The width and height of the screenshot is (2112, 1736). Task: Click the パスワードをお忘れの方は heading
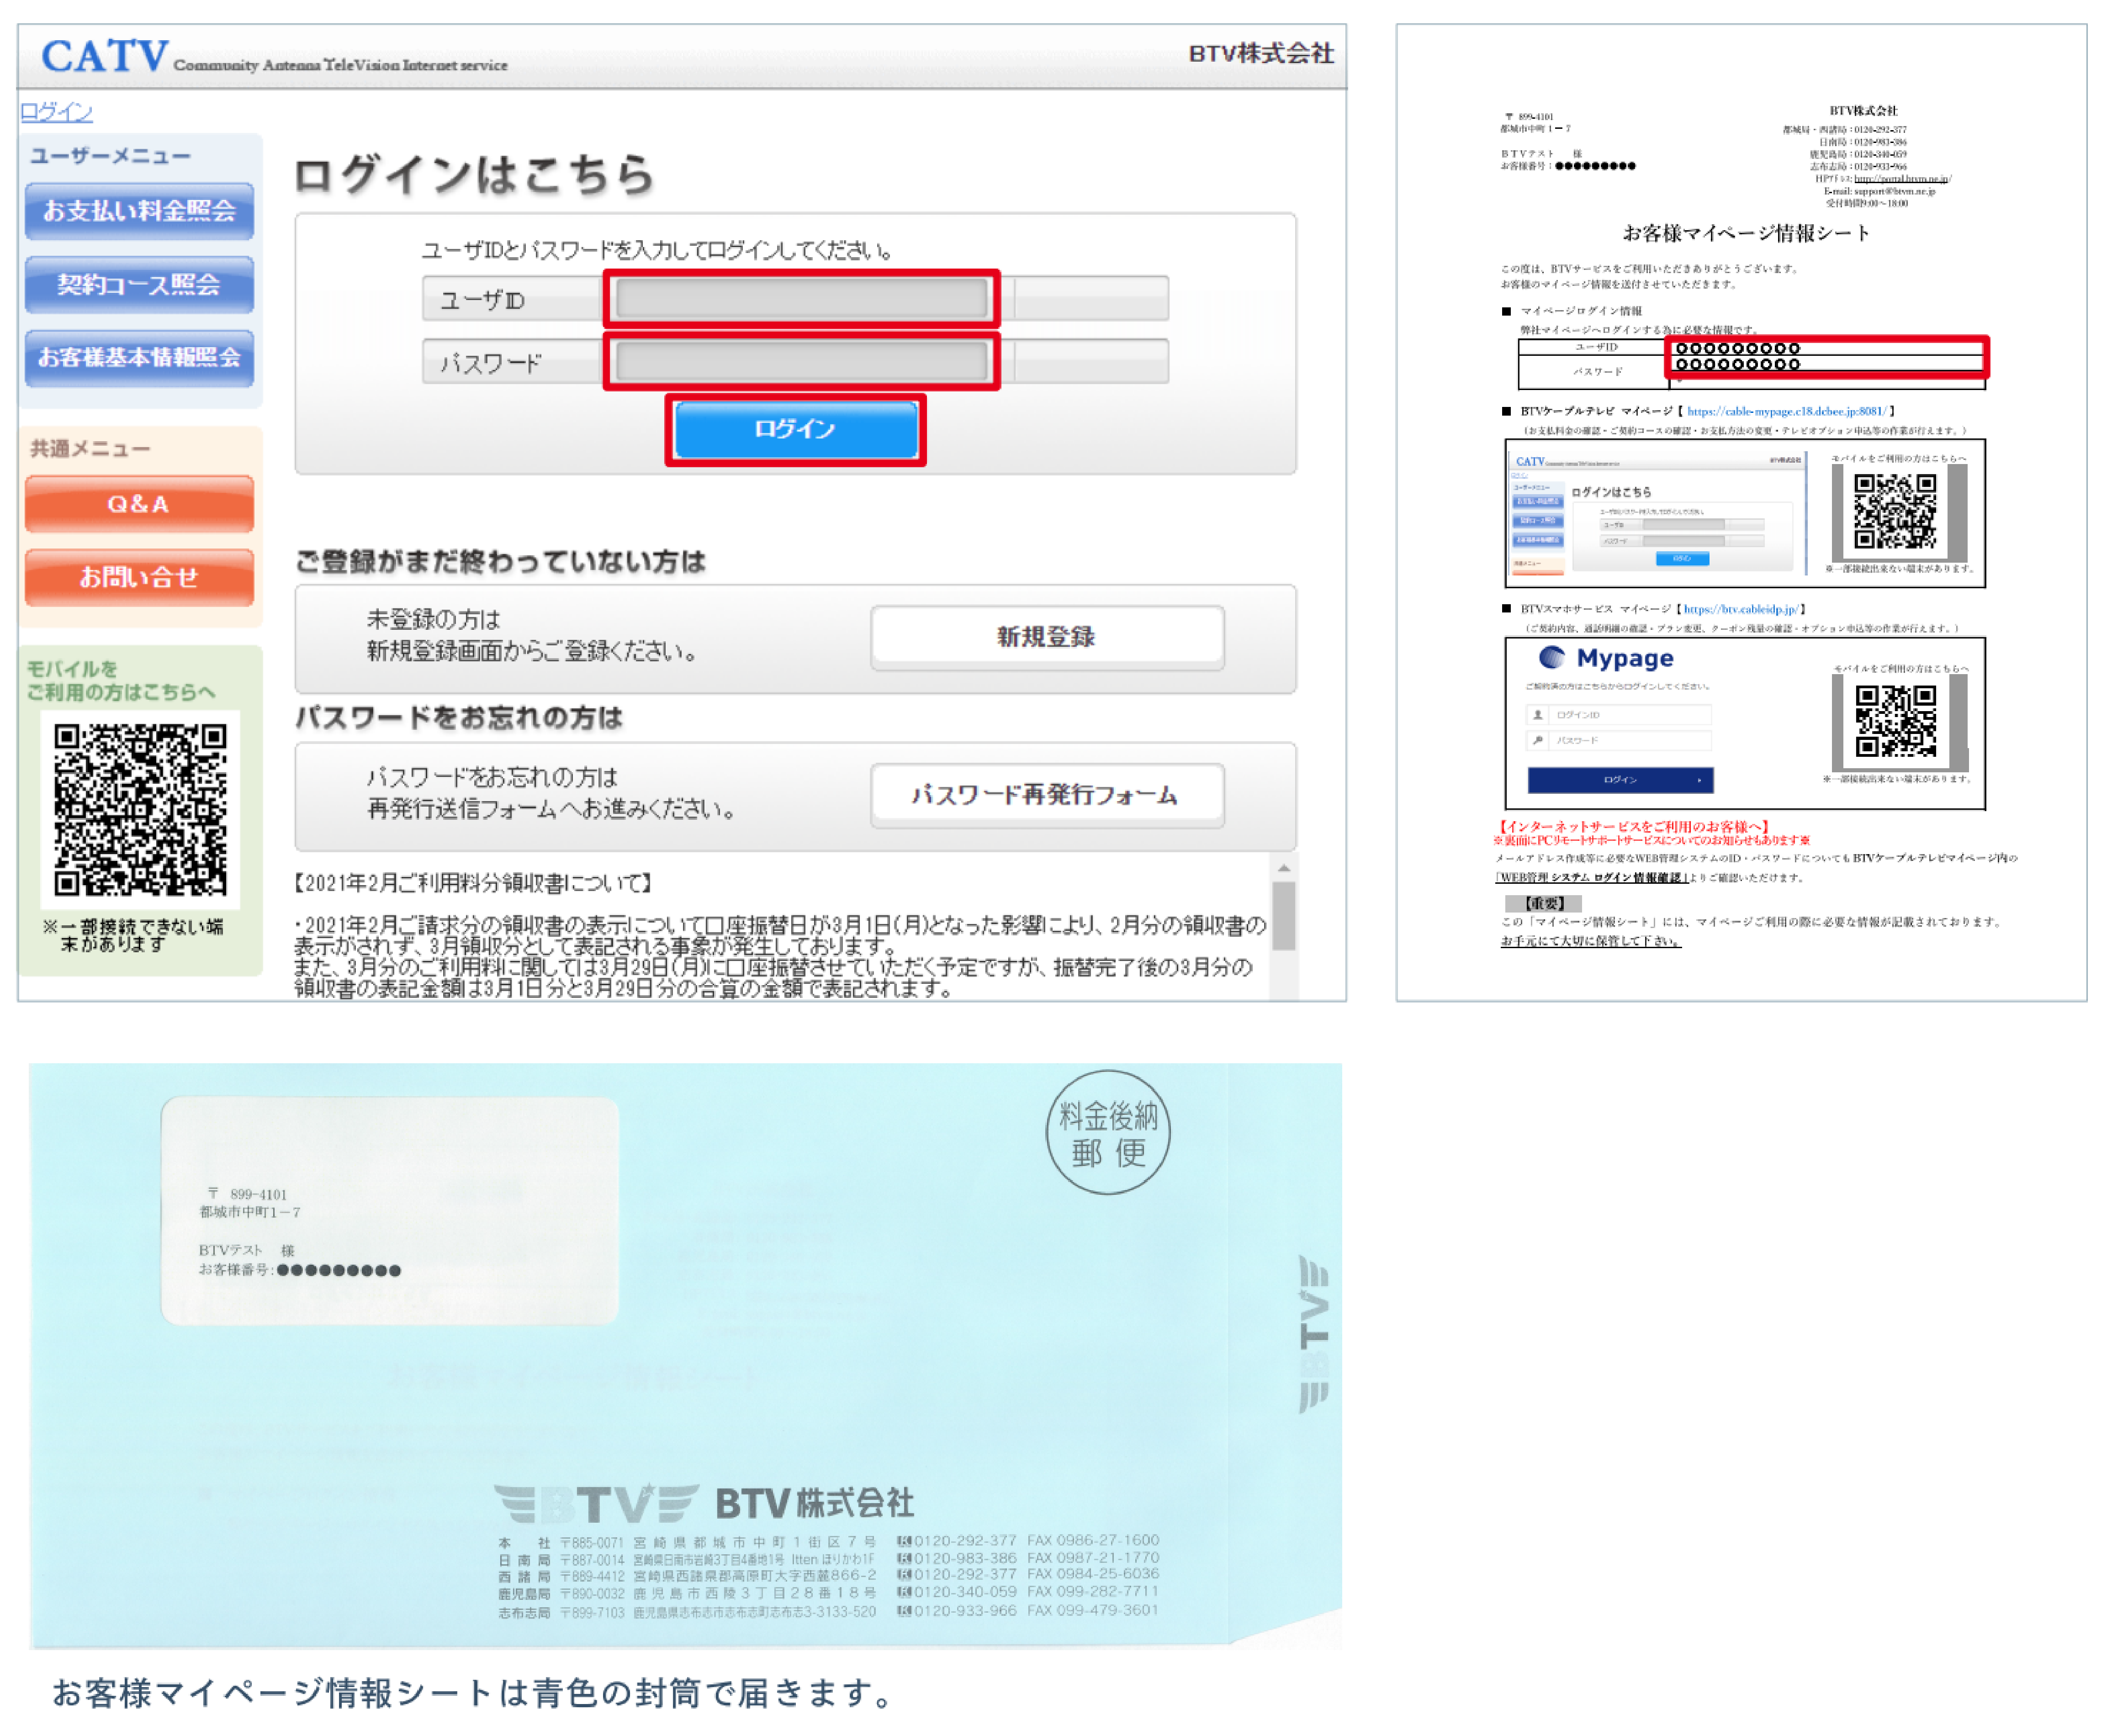(x=460, y=718)
